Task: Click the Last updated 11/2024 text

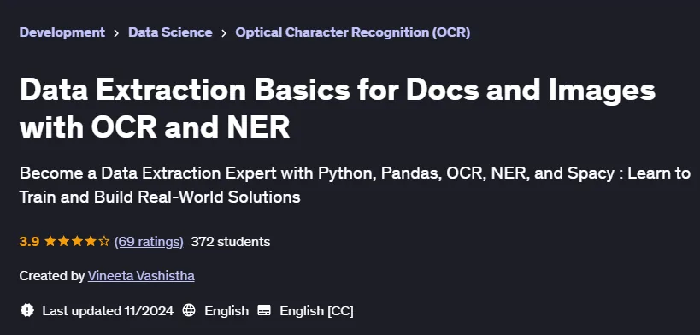Action: 108,311
